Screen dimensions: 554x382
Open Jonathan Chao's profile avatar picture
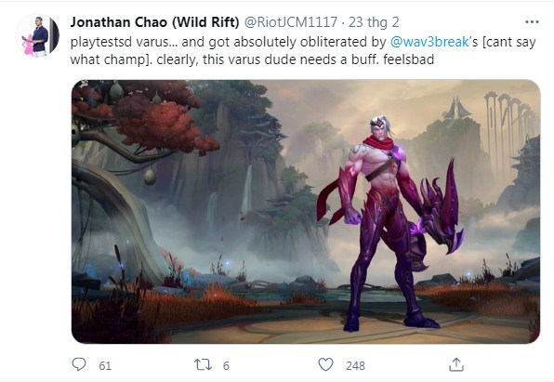pyautogui.click(x=37, y=36)
